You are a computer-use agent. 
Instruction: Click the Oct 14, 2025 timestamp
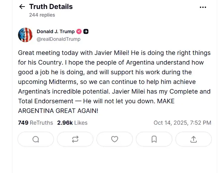(x=182, y=123)
